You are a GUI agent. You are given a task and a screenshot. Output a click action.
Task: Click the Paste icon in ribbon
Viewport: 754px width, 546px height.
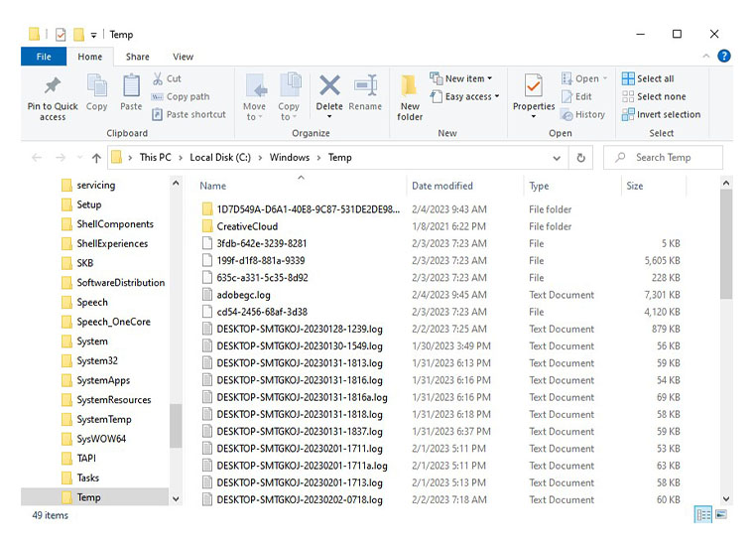coord(131,87)
